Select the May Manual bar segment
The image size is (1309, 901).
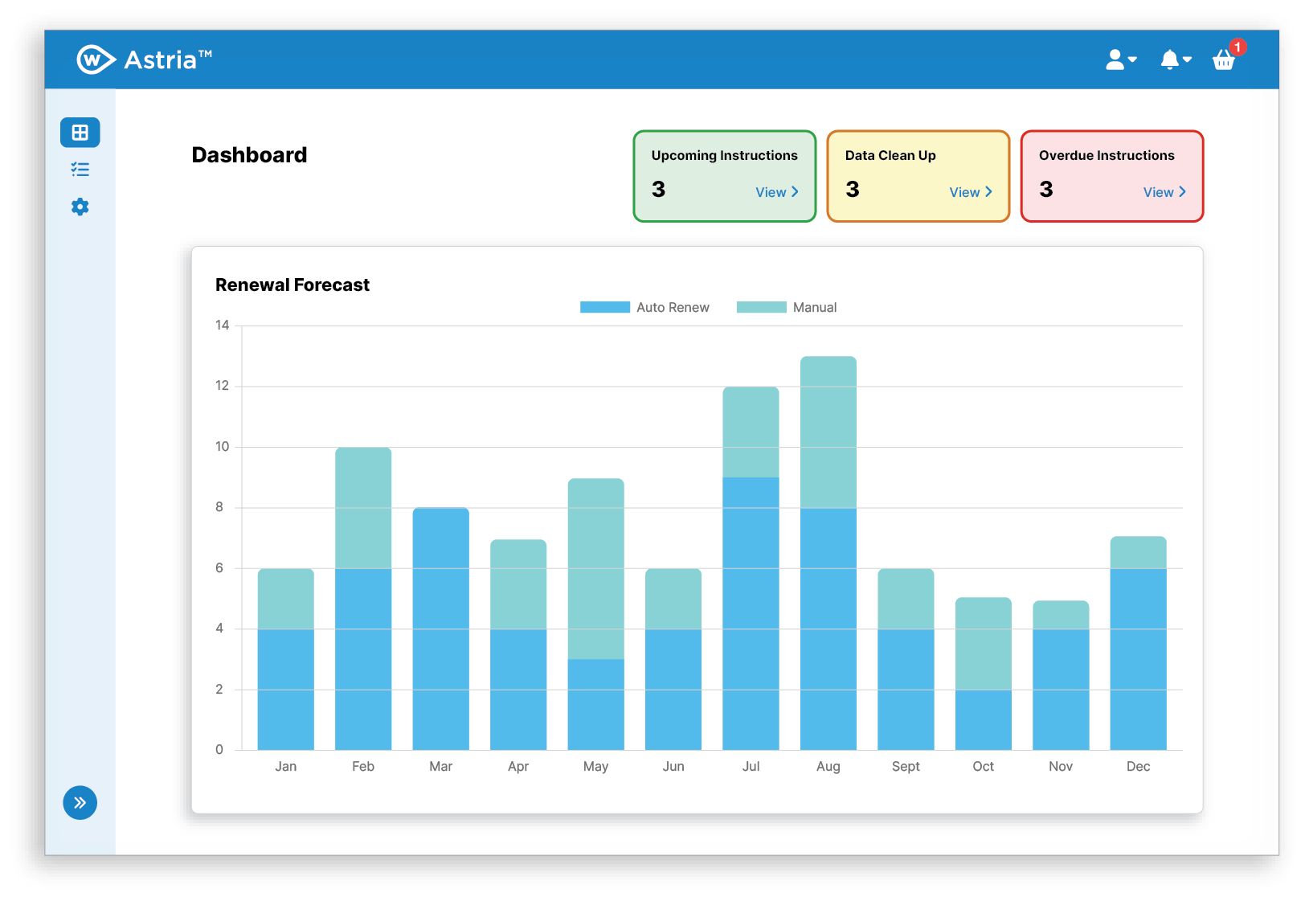[x=596, y=568]
